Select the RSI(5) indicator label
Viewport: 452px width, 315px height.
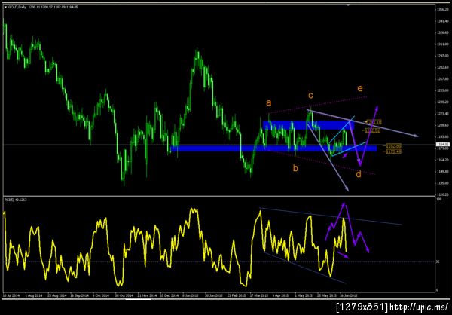(15, 200)
